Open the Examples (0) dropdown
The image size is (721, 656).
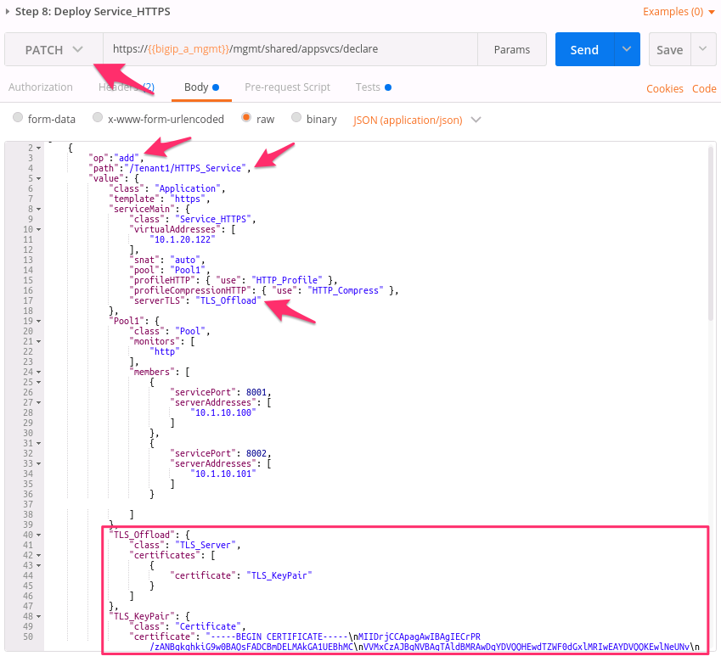[x=679, y=12]
